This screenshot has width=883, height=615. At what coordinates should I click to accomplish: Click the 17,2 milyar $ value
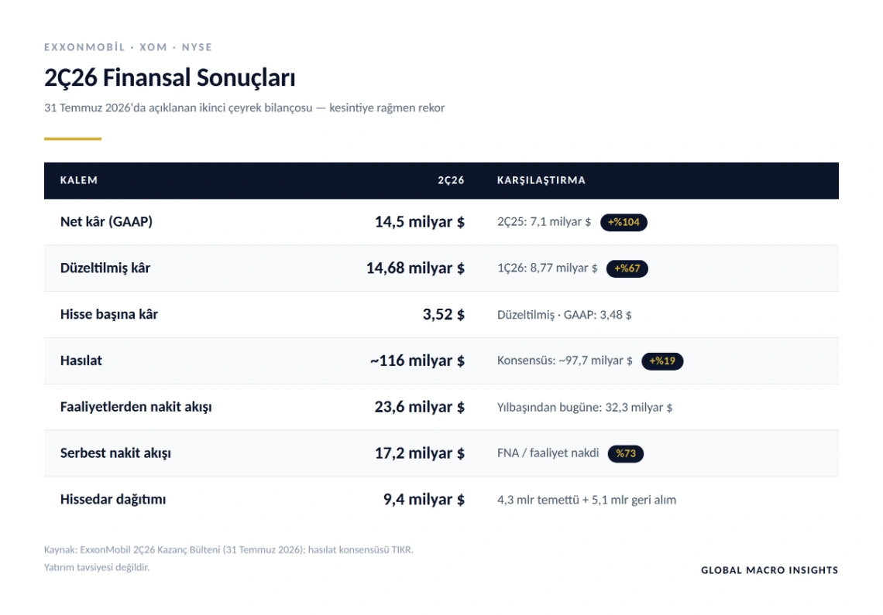420,453
